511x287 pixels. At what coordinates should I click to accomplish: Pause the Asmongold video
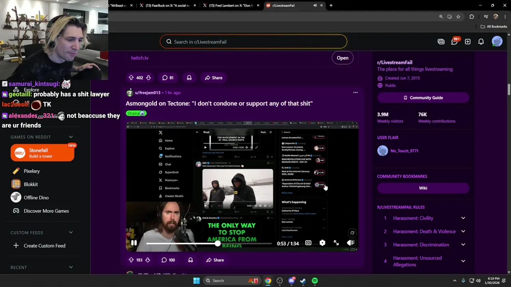pyautogui.click(x=134, y=243)
